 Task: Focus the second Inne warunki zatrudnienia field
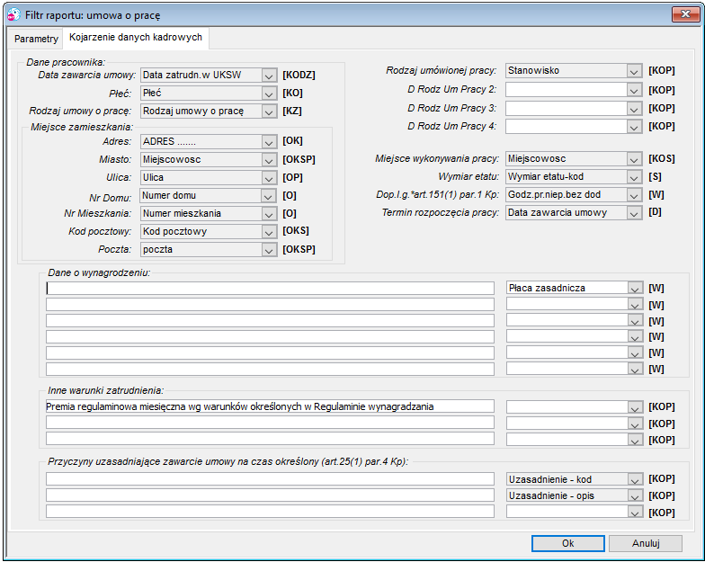pyautogui.click(x=270, y=423)
